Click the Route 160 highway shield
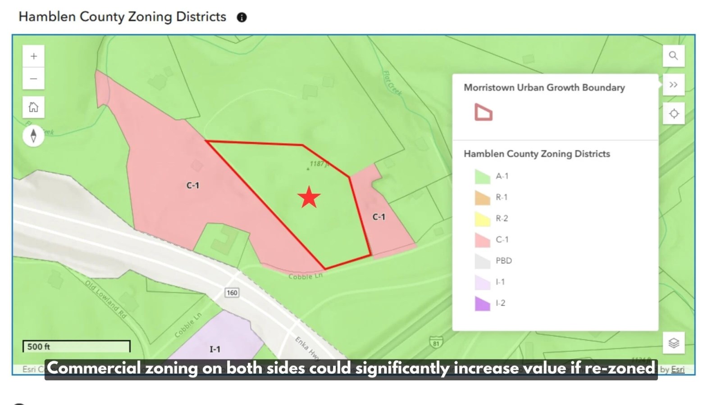The width and height of the screenshot is (721, 405). click(232, 293)
